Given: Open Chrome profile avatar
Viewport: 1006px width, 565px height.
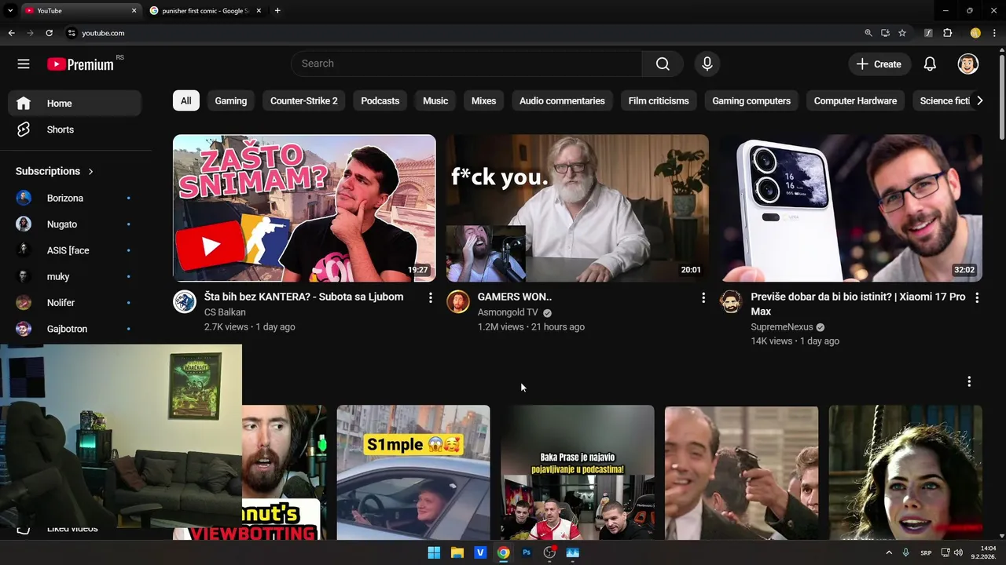Looking at the screenshot, I should tap(975, 33).
